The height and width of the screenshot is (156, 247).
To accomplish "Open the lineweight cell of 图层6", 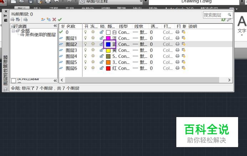I will (140, 68).
